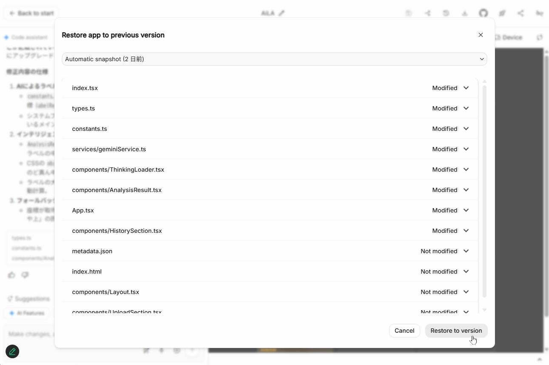The image size is (549, 365).
Task: Enable the AI Features suggestion chip
Action: [27, 313]
